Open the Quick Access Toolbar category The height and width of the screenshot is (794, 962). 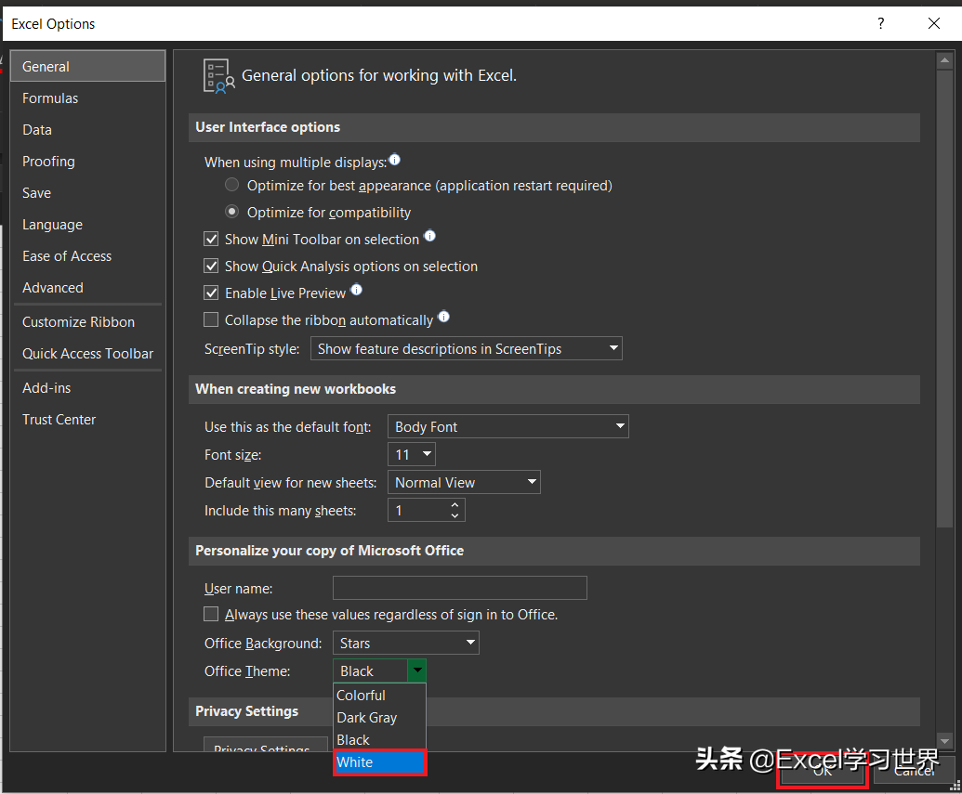point(87,353)
